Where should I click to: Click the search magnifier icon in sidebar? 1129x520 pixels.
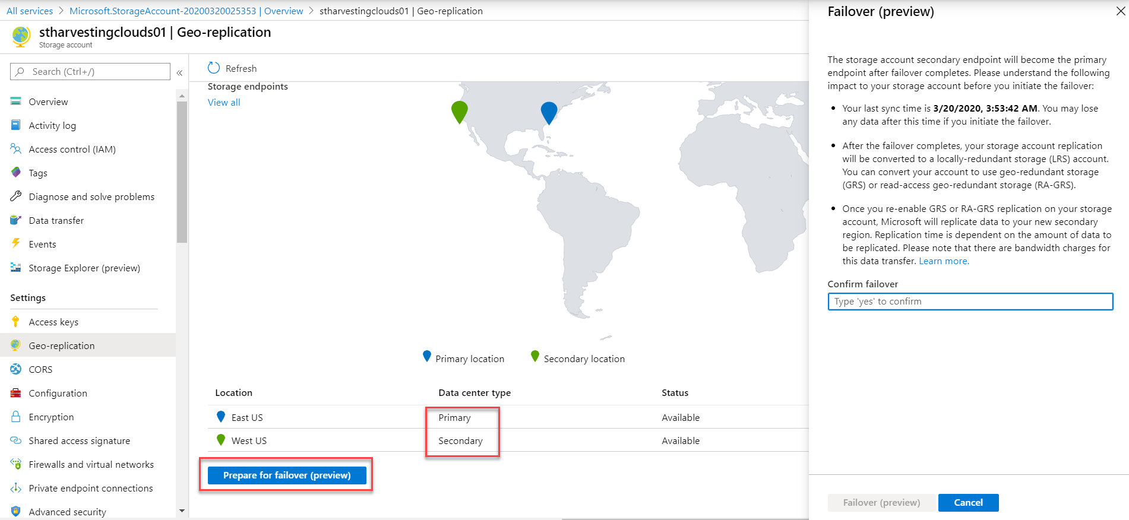coord(20,71)
